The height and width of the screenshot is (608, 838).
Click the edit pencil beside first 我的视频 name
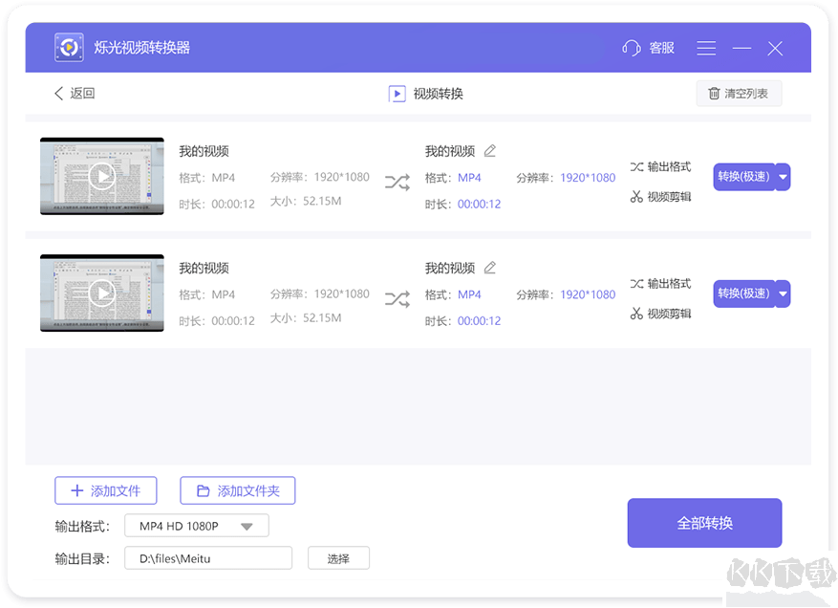(x=491, y=150)
